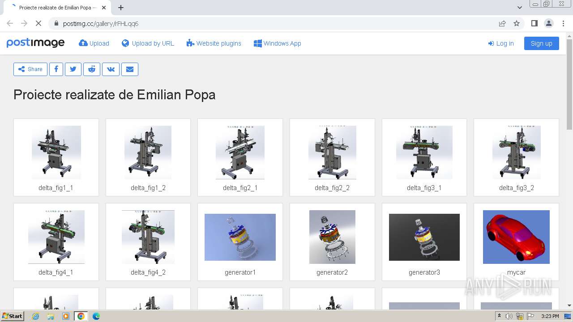Open Website plugins link
This screenshot has height=322, width=573.
(214, 43)
